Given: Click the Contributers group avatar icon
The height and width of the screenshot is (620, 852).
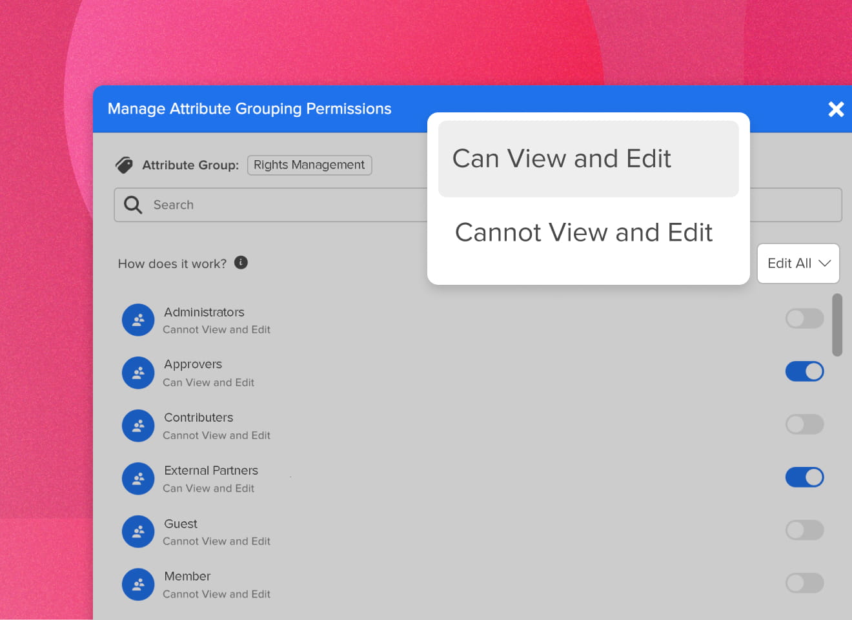Looking at the screenshot, I should [138, 426].
